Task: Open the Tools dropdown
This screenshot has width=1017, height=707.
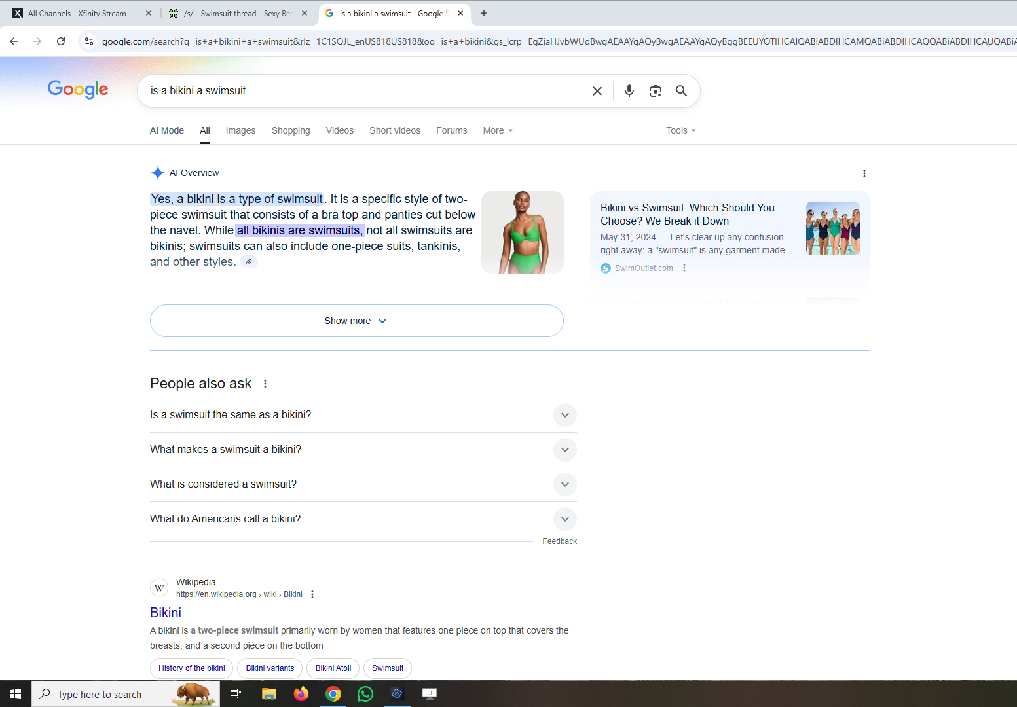Action: [x=681, y=130]
